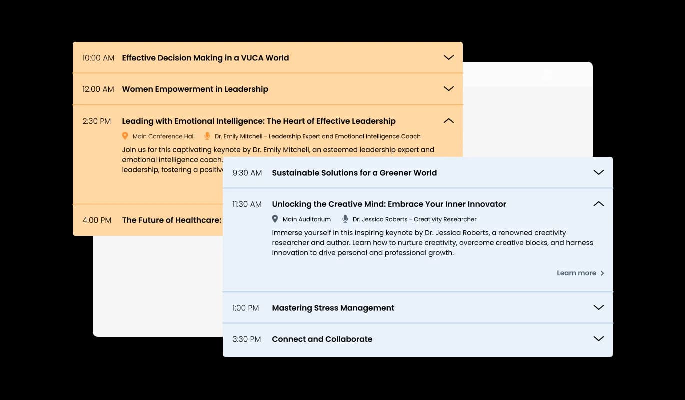The height and width of the screenshot is (400, 685).
Task: Select the Mastering Stress Management title
Action: 333,308
